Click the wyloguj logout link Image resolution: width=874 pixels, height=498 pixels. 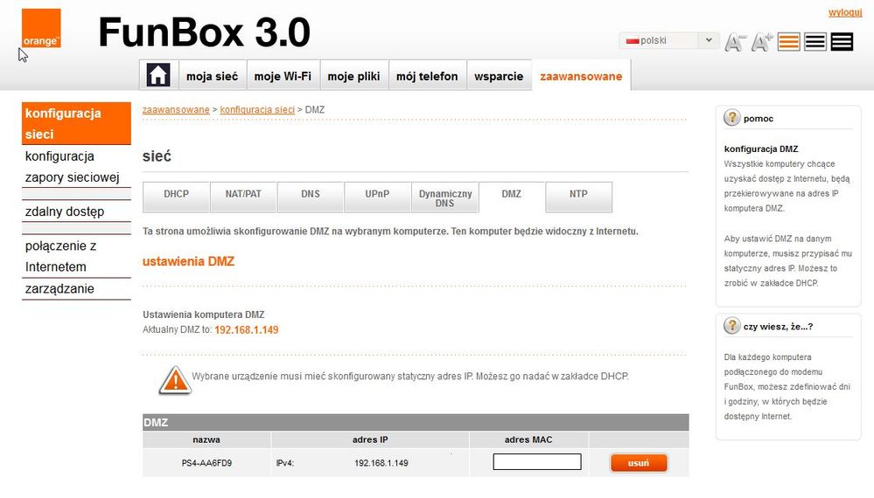coord(845,12)
